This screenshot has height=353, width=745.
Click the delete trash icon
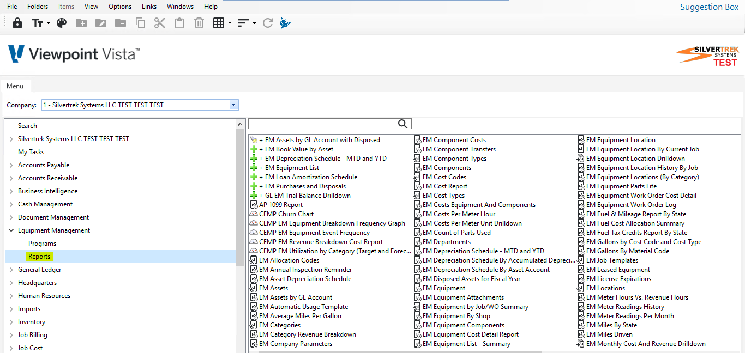click(x=199, y=23)
